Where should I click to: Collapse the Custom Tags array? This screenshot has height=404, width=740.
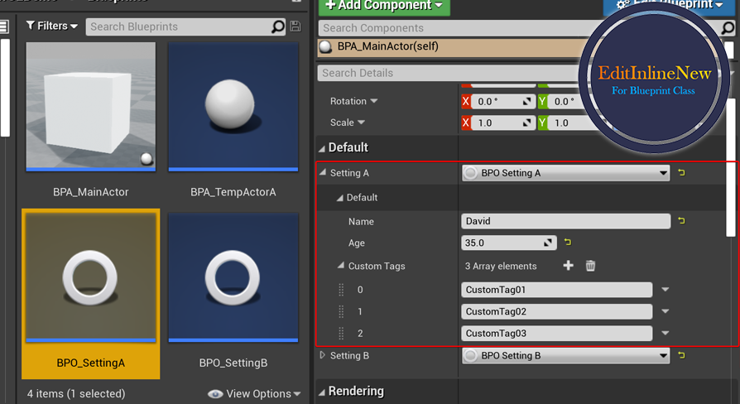point(341,266)
